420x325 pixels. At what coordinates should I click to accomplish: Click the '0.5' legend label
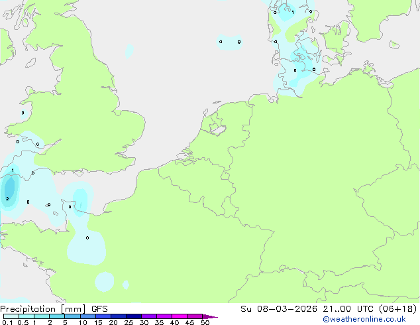(23, 322)
